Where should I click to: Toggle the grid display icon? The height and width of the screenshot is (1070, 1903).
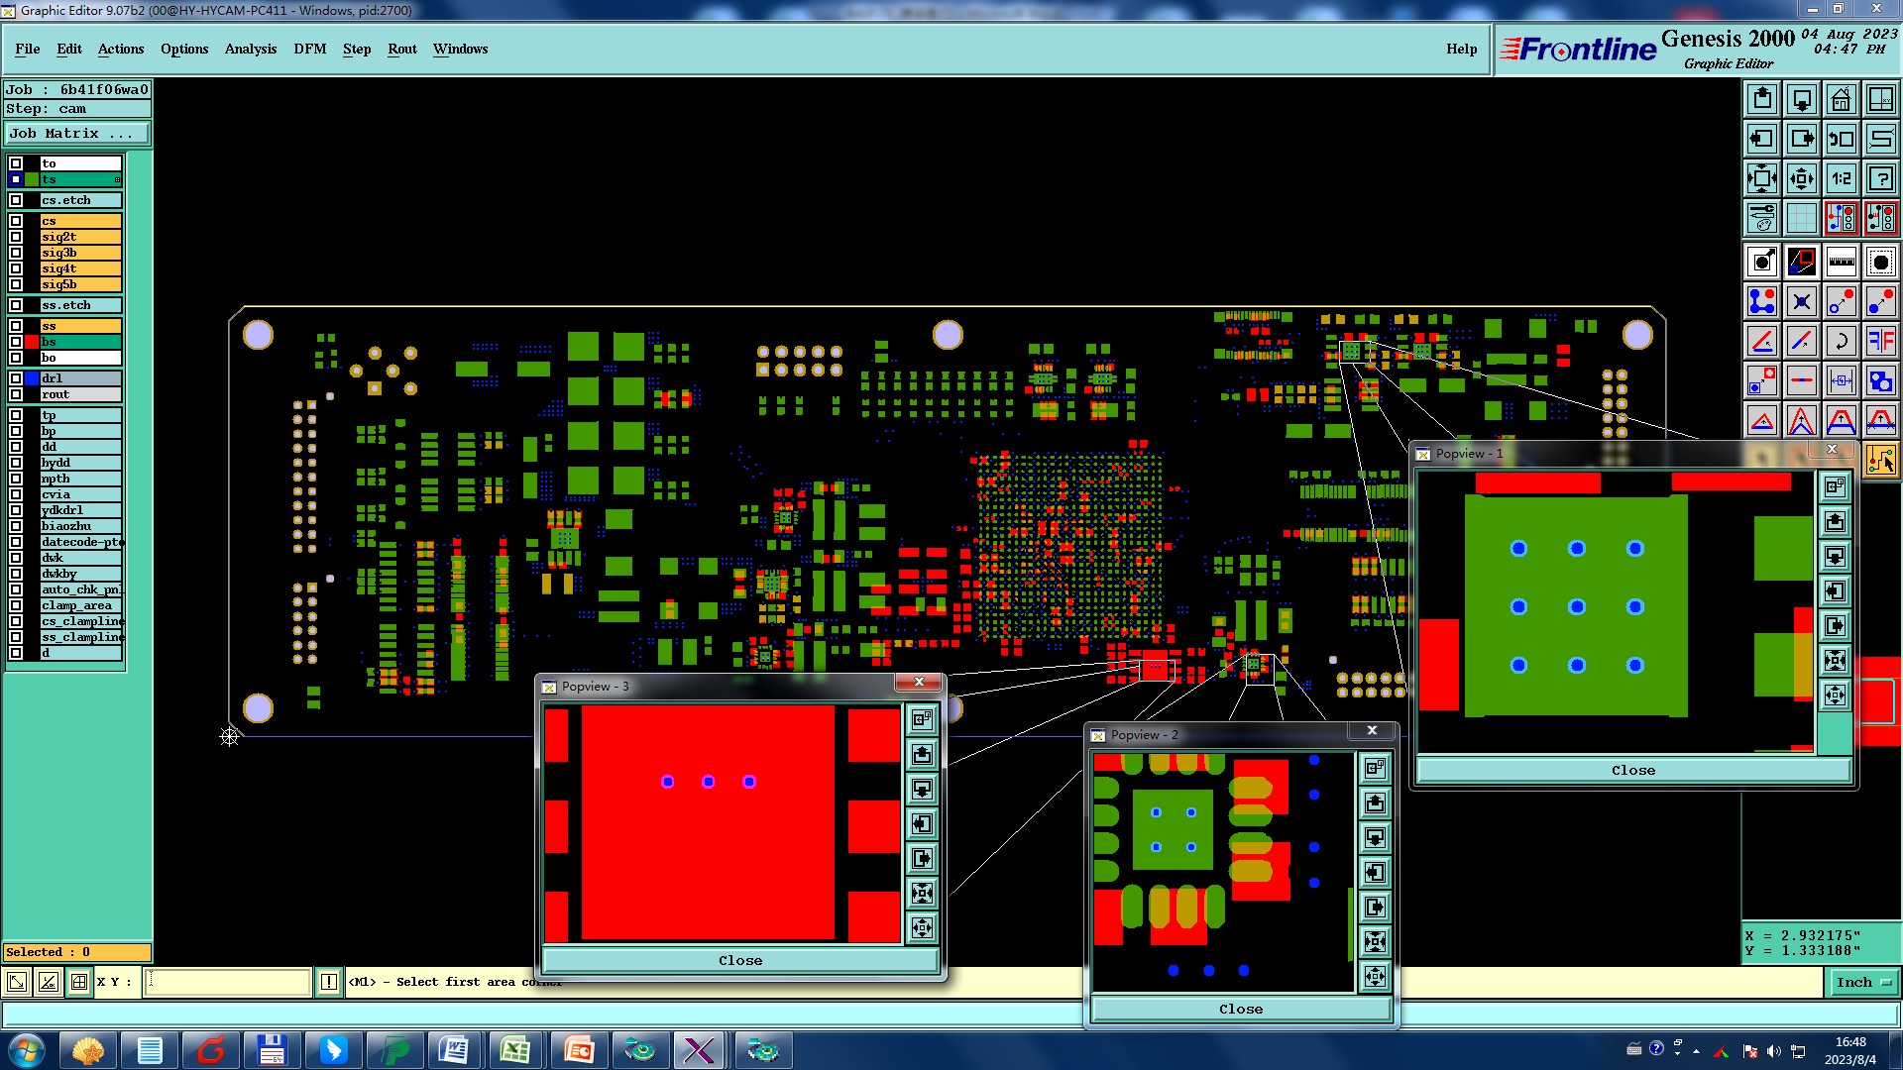1802,218
